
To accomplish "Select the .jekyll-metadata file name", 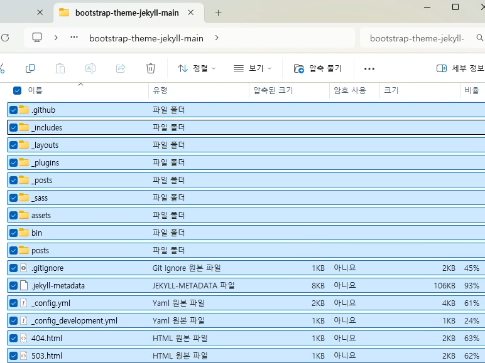I will 58,285.
